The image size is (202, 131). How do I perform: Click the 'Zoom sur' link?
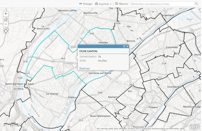(x=84, y=68)
